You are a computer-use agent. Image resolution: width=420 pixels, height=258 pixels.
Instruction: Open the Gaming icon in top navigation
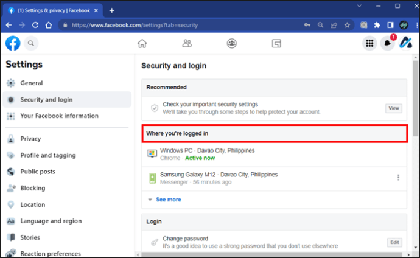point(276,43)
